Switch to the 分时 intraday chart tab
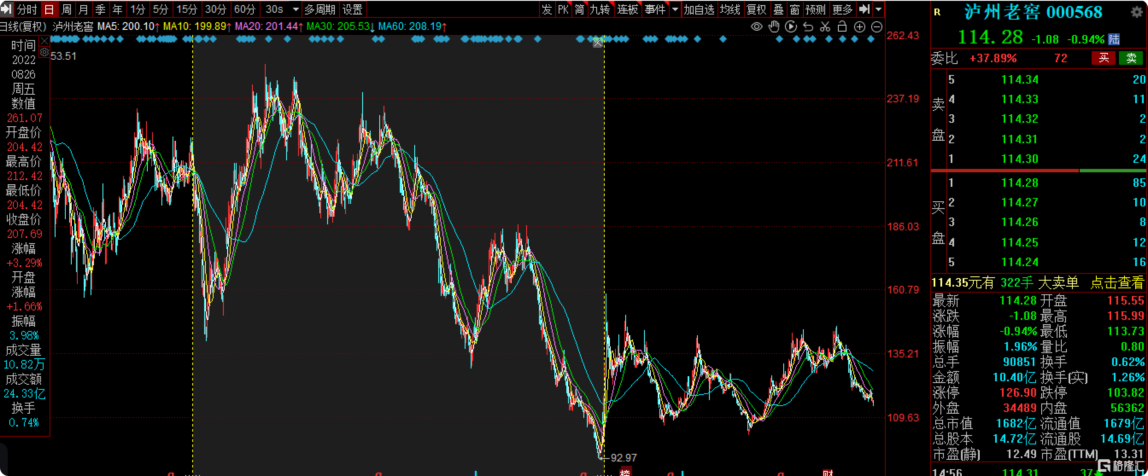 [x=27, y=9]
